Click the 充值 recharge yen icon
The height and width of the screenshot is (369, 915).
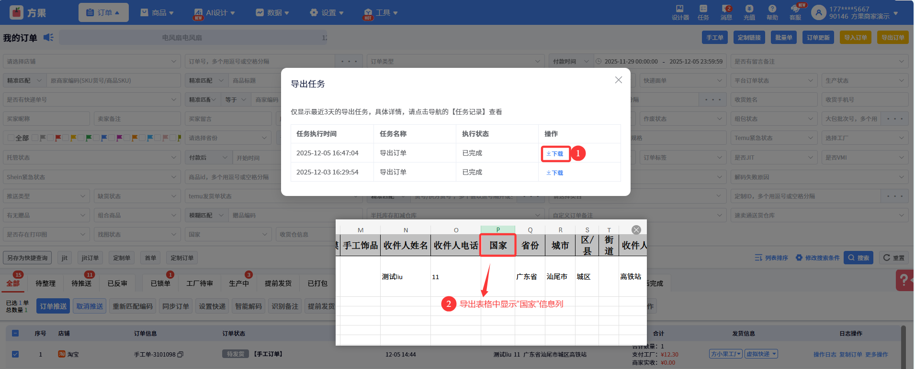point(749,12)
